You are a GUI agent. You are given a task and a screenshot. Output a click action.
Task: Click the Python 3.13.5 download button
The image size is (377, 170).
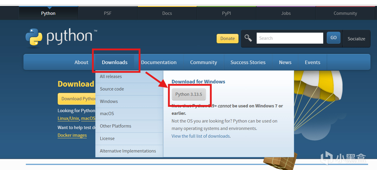(189, 94)
